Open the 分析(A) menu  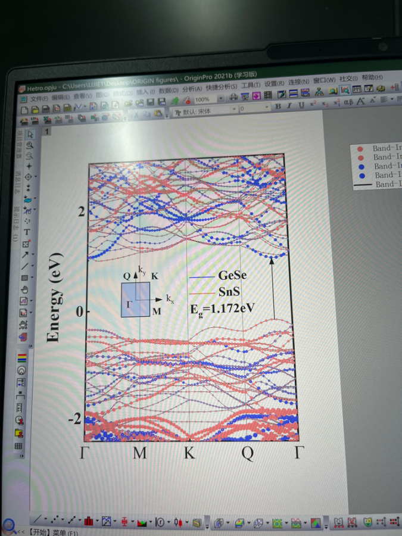[192, 89]
